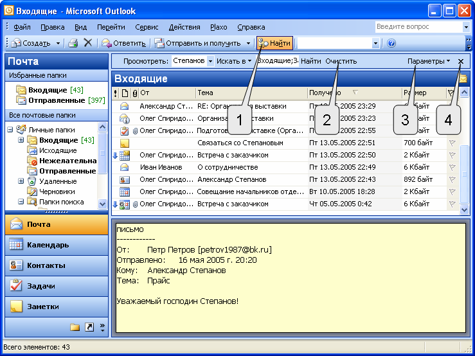Screen dimensions: 475x356
Task: Select Входящие in favorite folders
Action: click(49, 90)
